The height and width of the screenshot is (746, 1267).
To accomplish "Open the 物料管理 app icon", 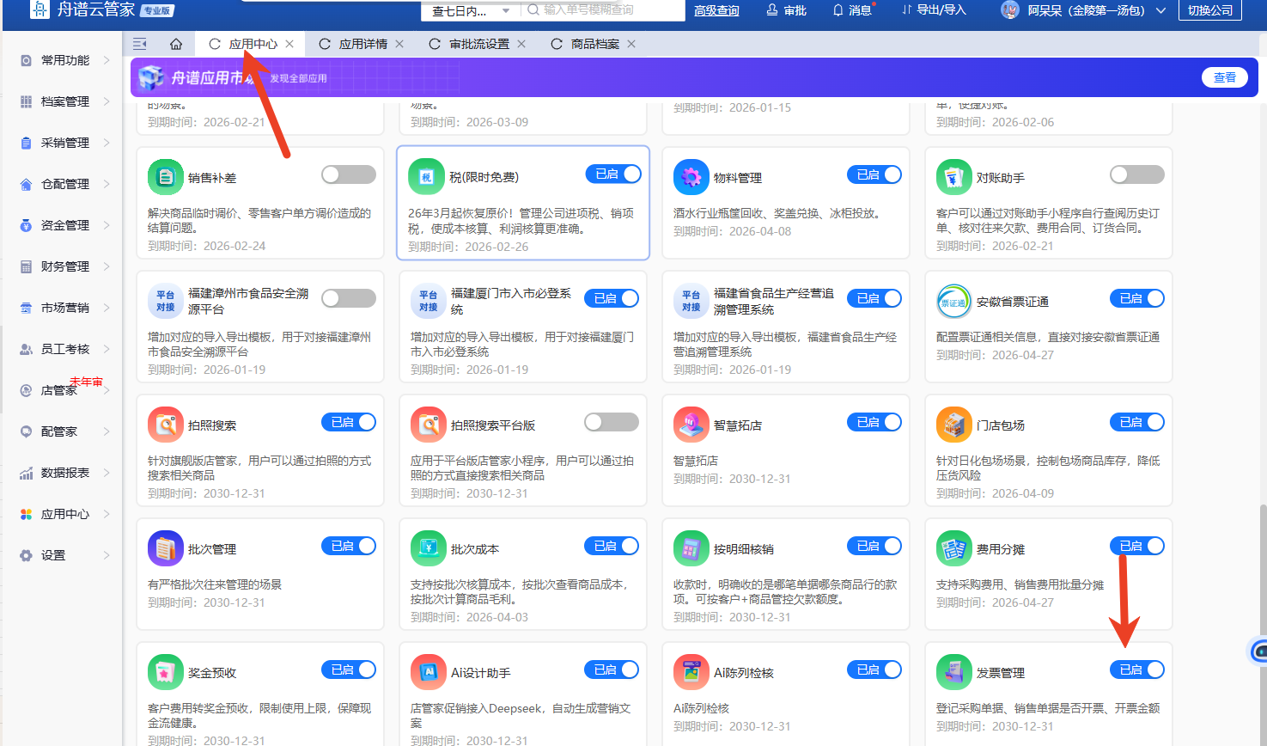I will coord(691,178).
